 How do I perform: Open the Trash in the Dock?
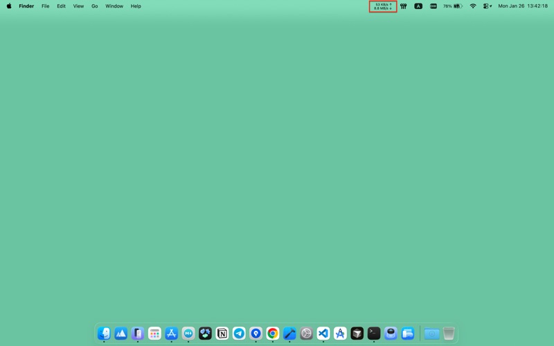tap(449, 334)
